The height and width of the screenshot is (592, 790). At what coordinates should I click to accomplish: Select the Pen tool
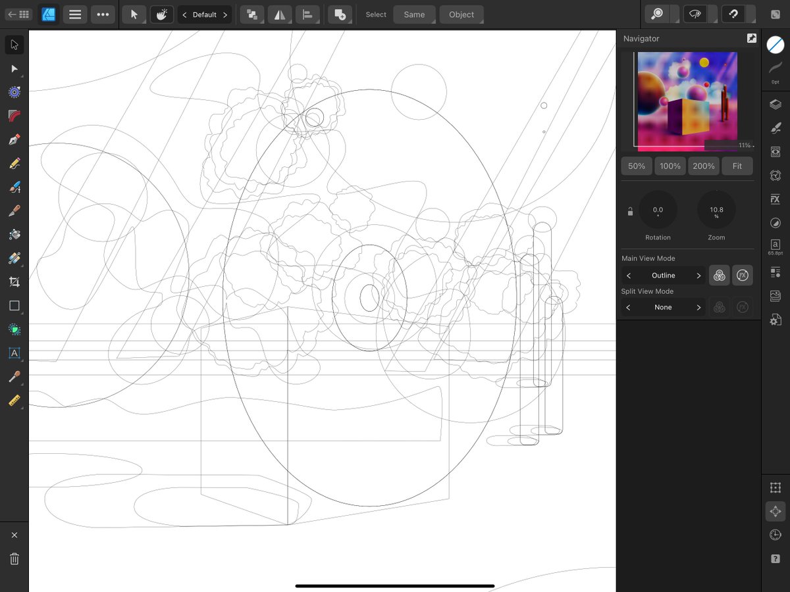click(x=14, y=139)
